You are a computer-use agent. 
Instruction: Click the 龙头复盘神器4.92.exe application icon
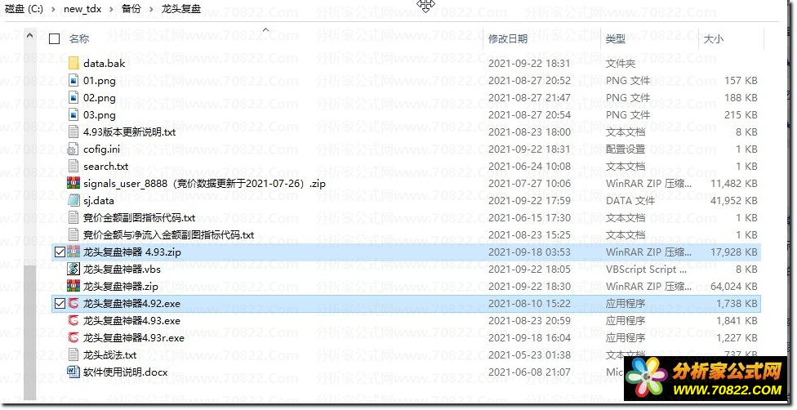[73, 304]
